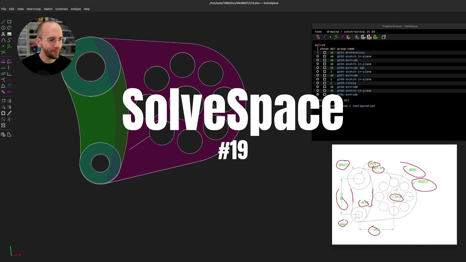Screen dimensions: 466x262
Task: Check shown box for g002-sketch-in-plane
Action: 325,56
